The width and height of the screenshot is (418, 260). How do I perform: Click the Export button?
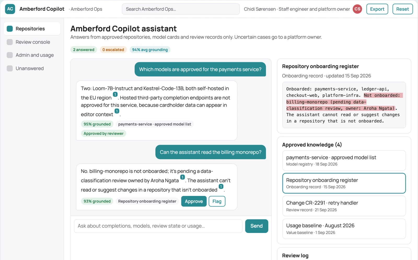[x=377, y=9]
